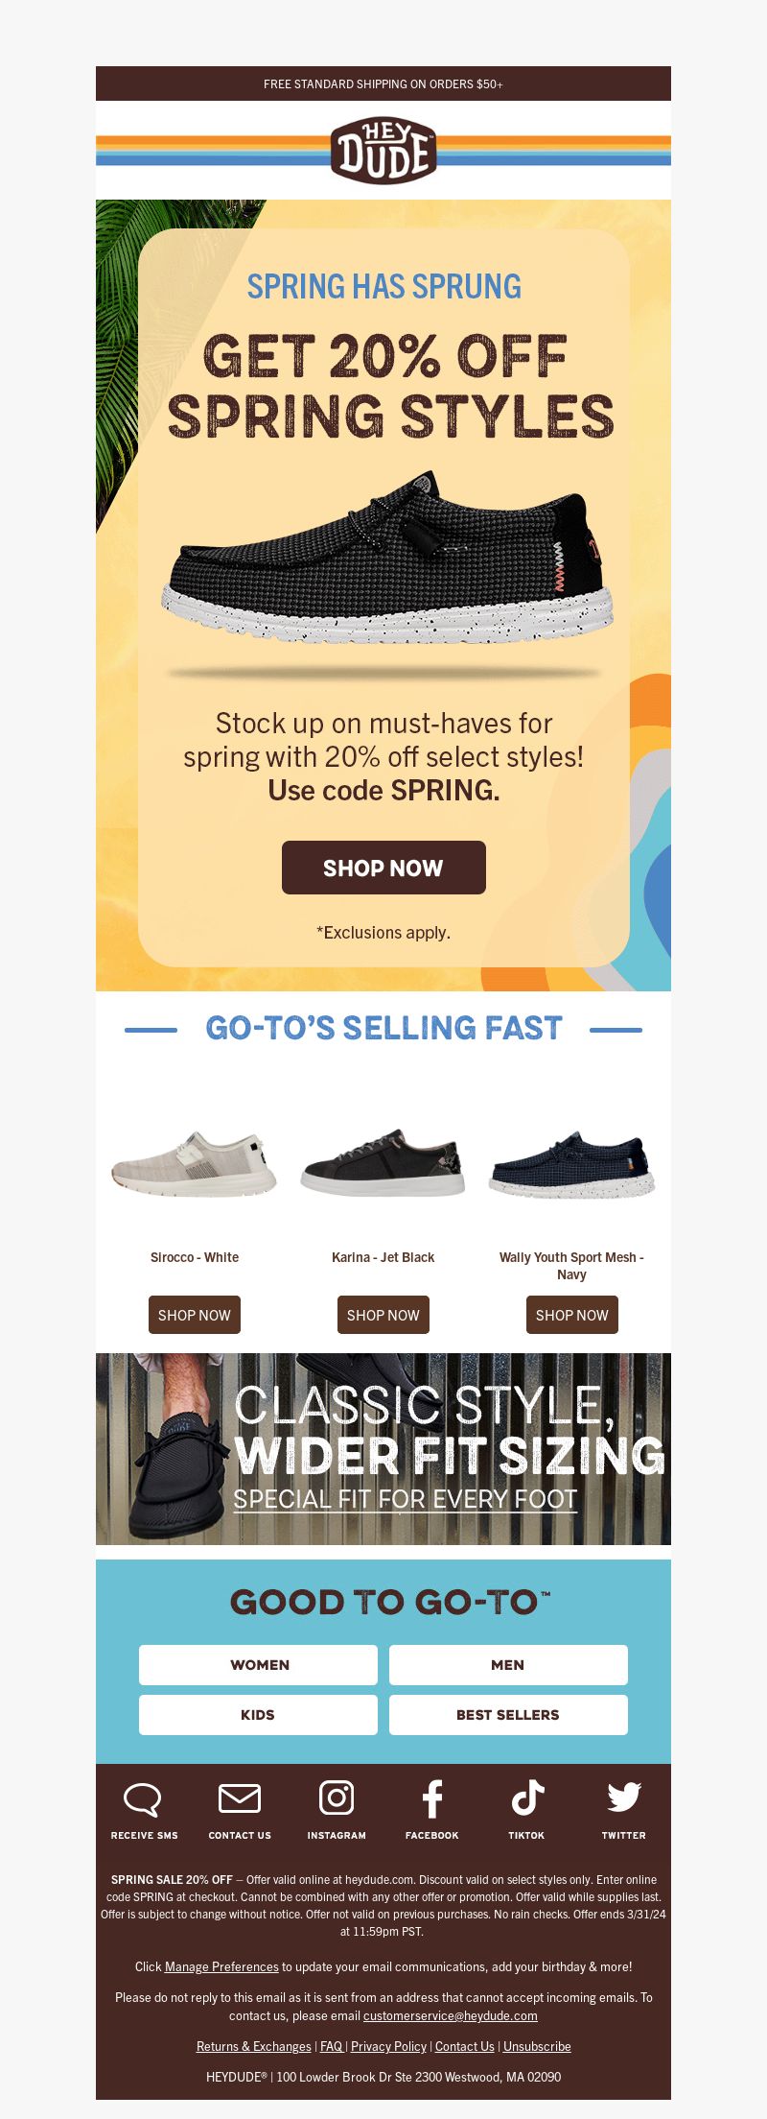Click the main SHOP NOW hero button

pyautogui.click(x=383, y=868)
